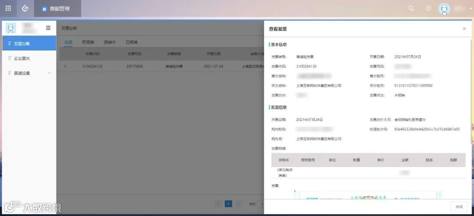Click the 税额 detail column header
This screenshot has height=216, width=474.
[x=453, y=160]
